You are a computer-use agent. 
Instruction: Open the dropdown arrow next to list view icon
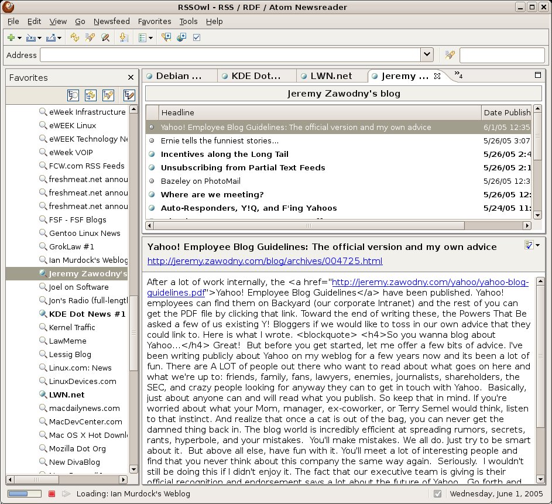point(150,38)
